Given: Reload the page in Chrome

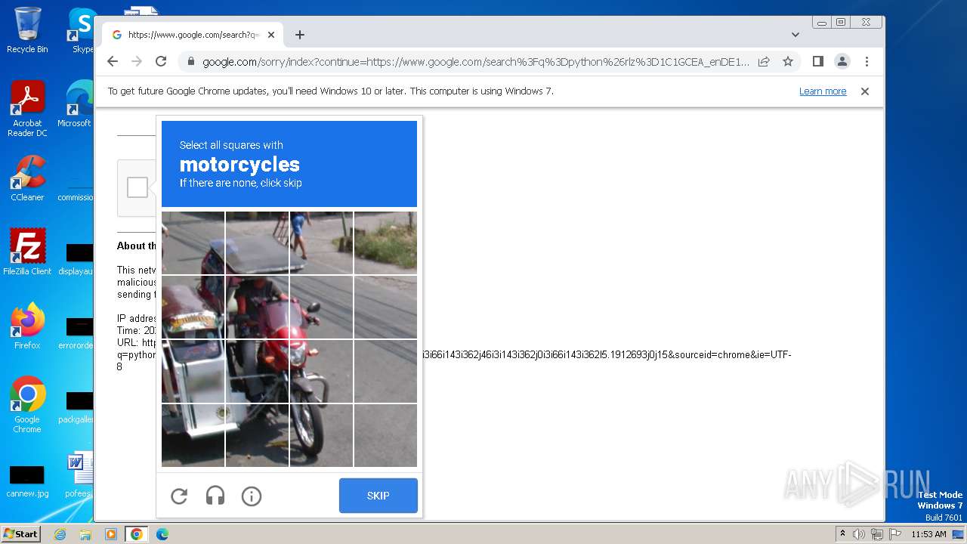Looking at the screenshot, I should [161, 61].
